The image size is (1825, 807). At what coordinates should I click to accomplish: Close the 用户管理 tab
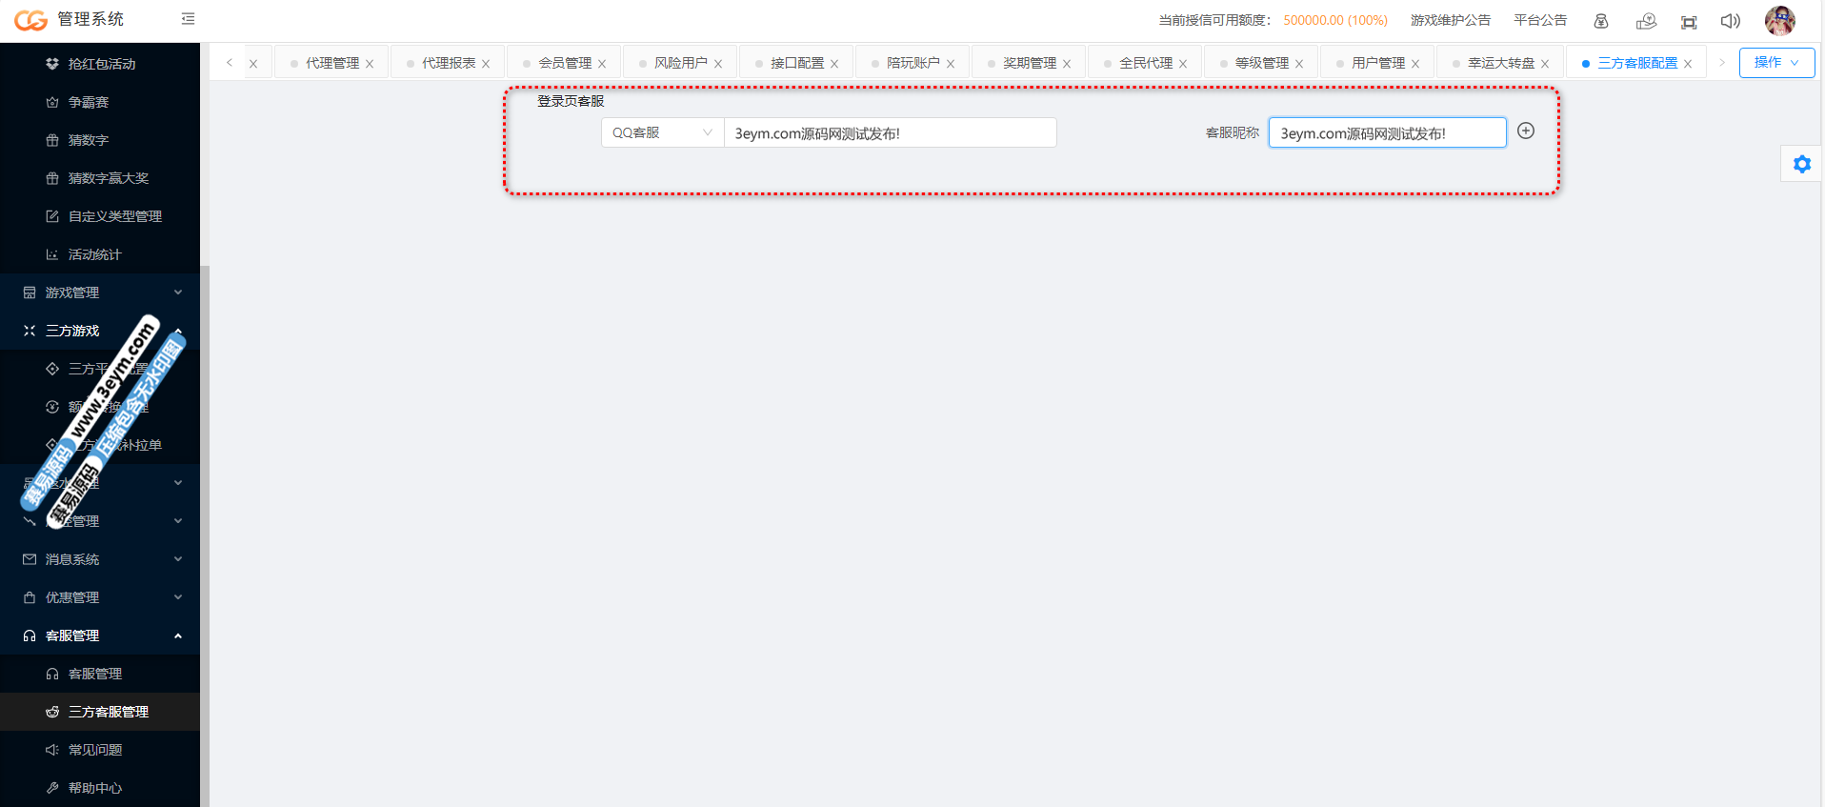pyautogui.click(x=1415, y=64)
